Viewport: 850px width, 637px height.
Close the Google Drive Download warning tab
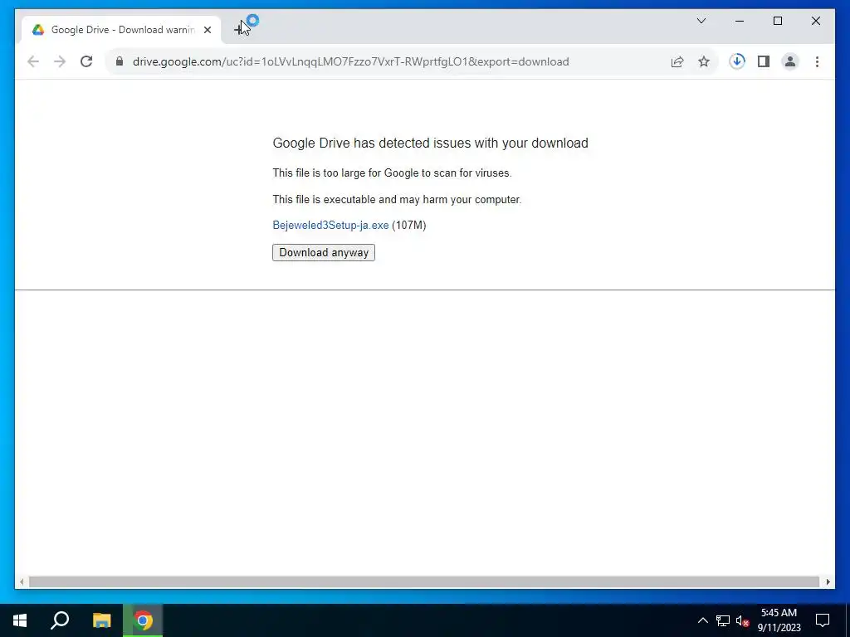207,30
